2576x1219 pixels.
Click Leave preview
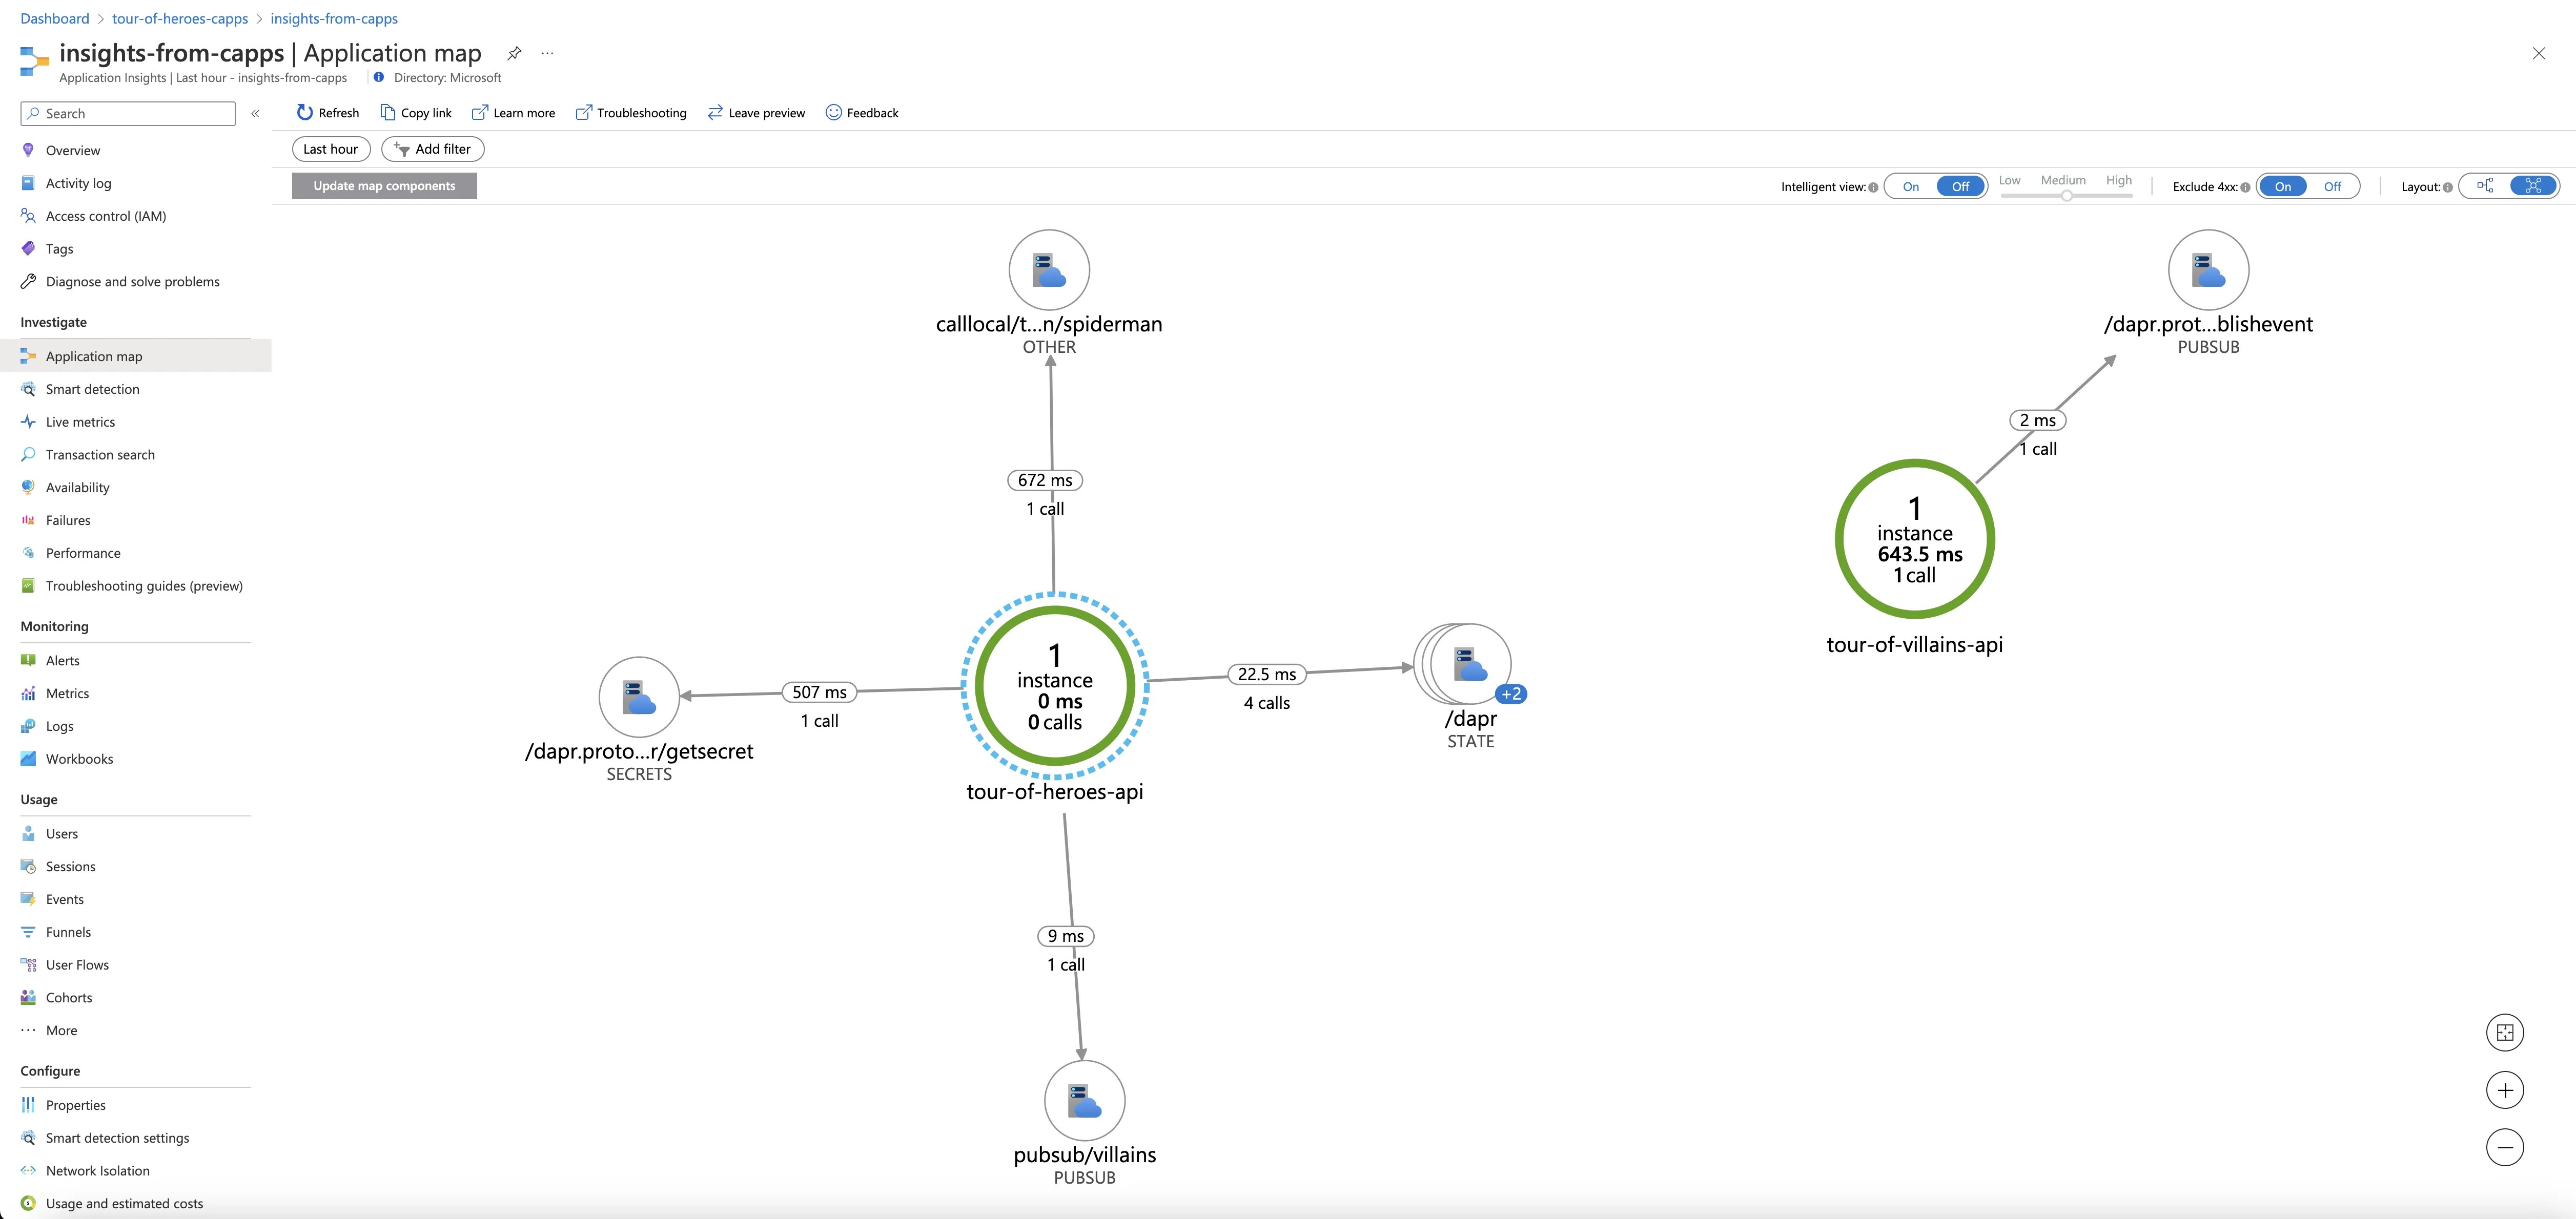[x=755, y=113]
